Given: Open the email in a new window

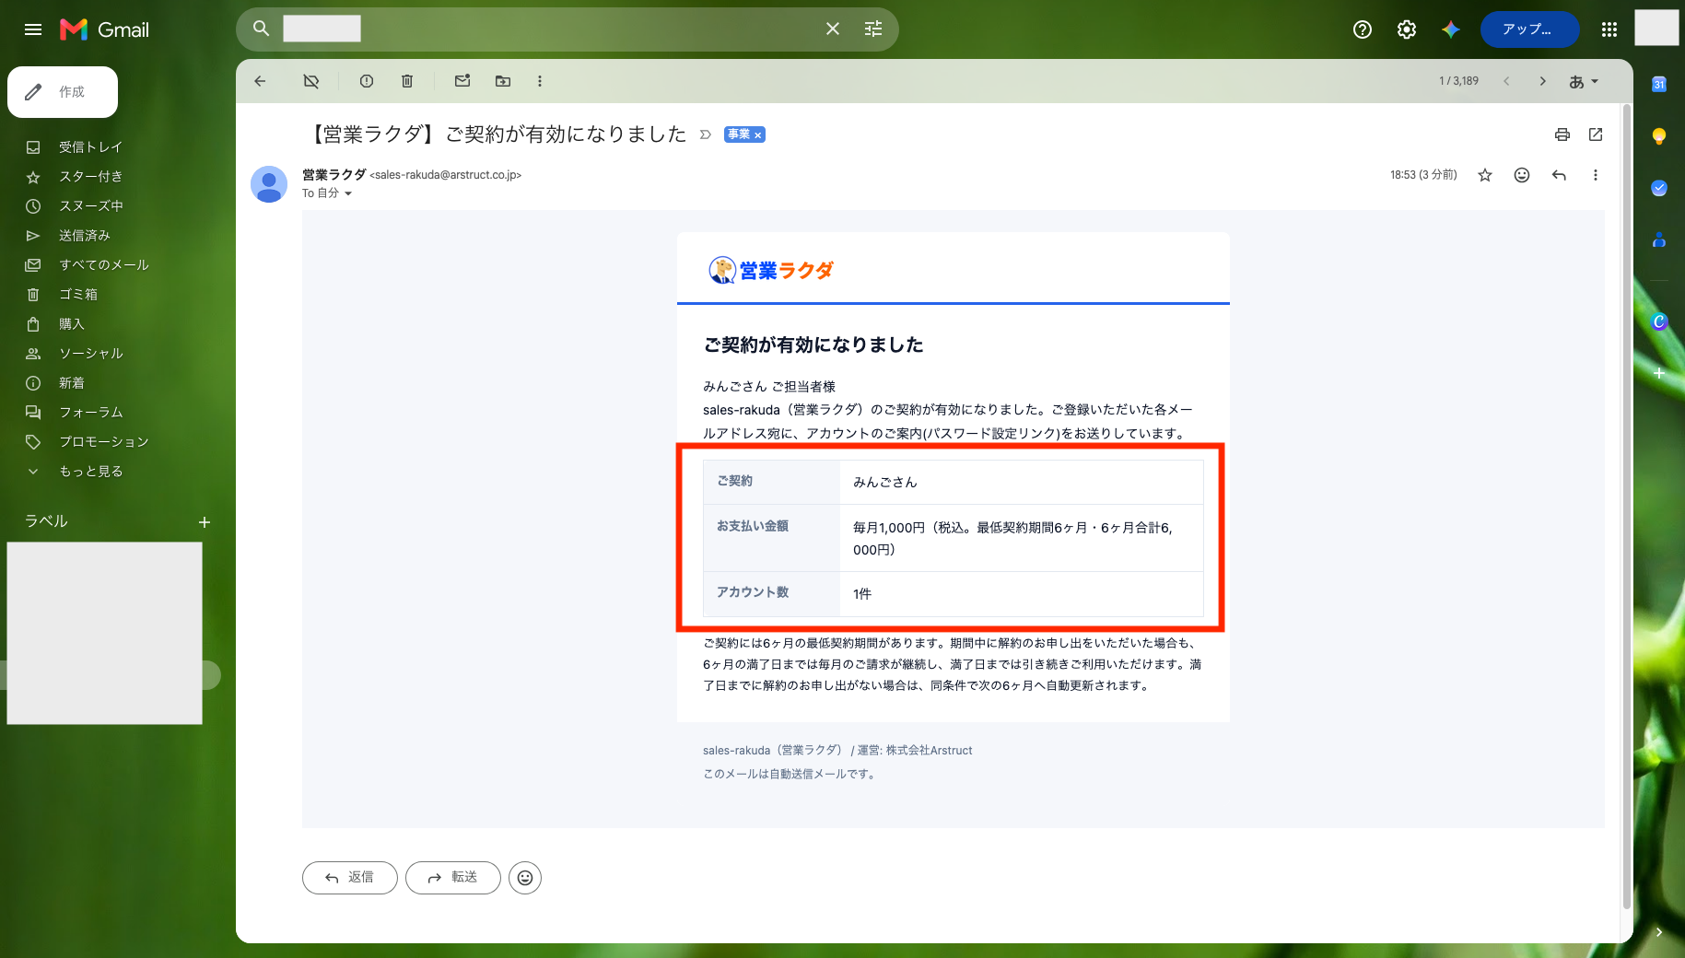Looking at the screenshot, I should pyautogui.click(x=1596, y=134).
